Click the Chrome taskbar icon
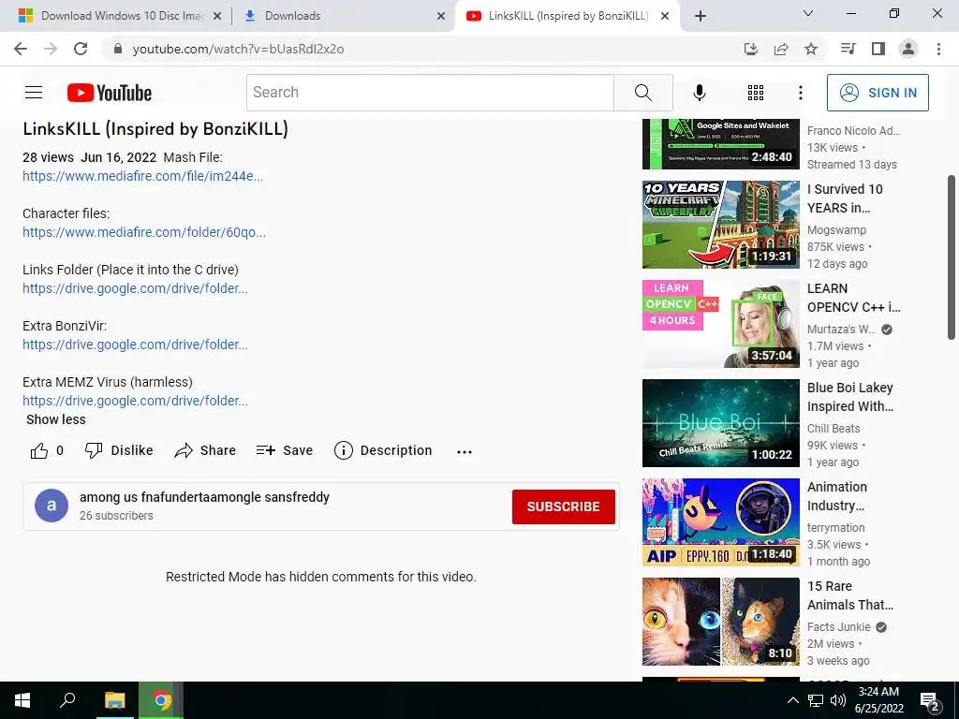 click(x=161, y=700)
